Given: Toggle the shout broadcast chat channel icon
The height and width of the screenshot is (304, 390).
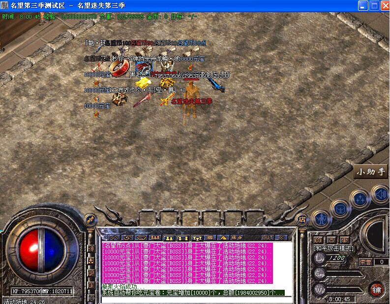Looking at the screenshot, I should [x=91, y=249].
